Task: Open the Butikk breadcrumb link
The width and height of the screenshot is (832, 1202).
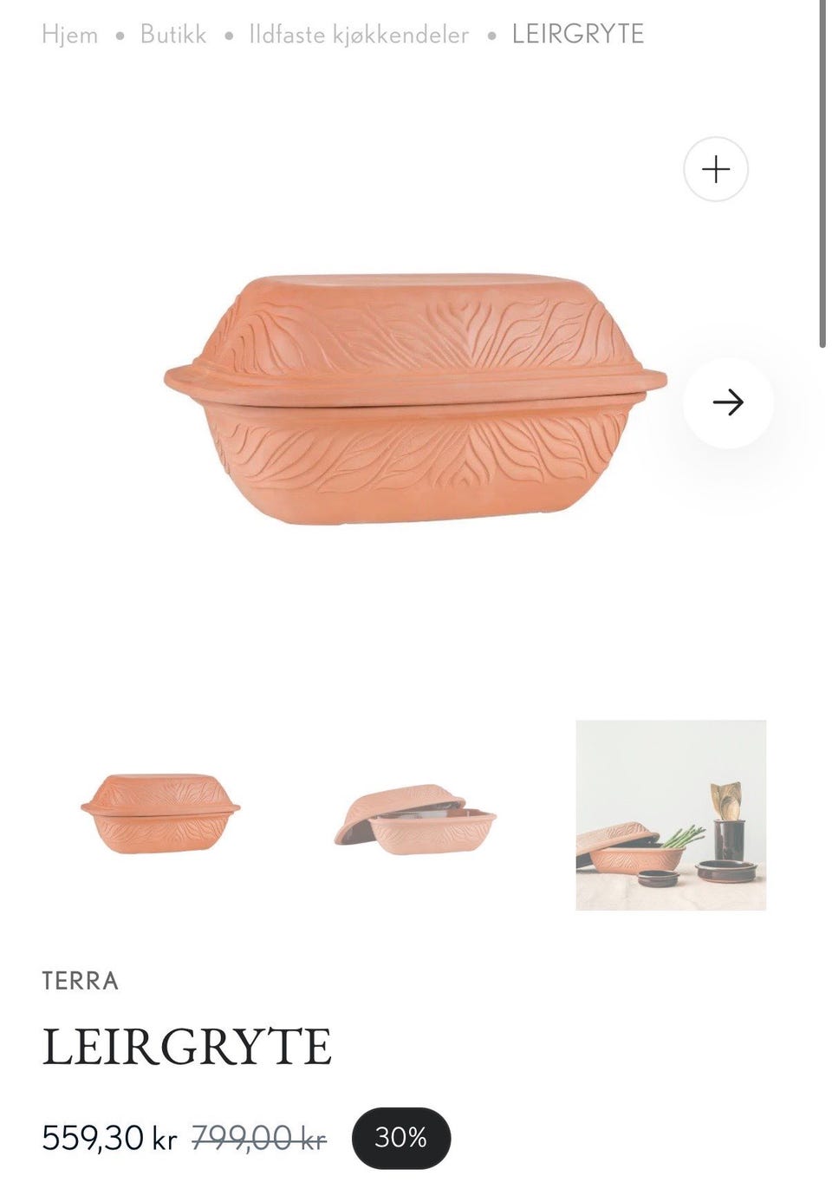Action: (173, 35)
